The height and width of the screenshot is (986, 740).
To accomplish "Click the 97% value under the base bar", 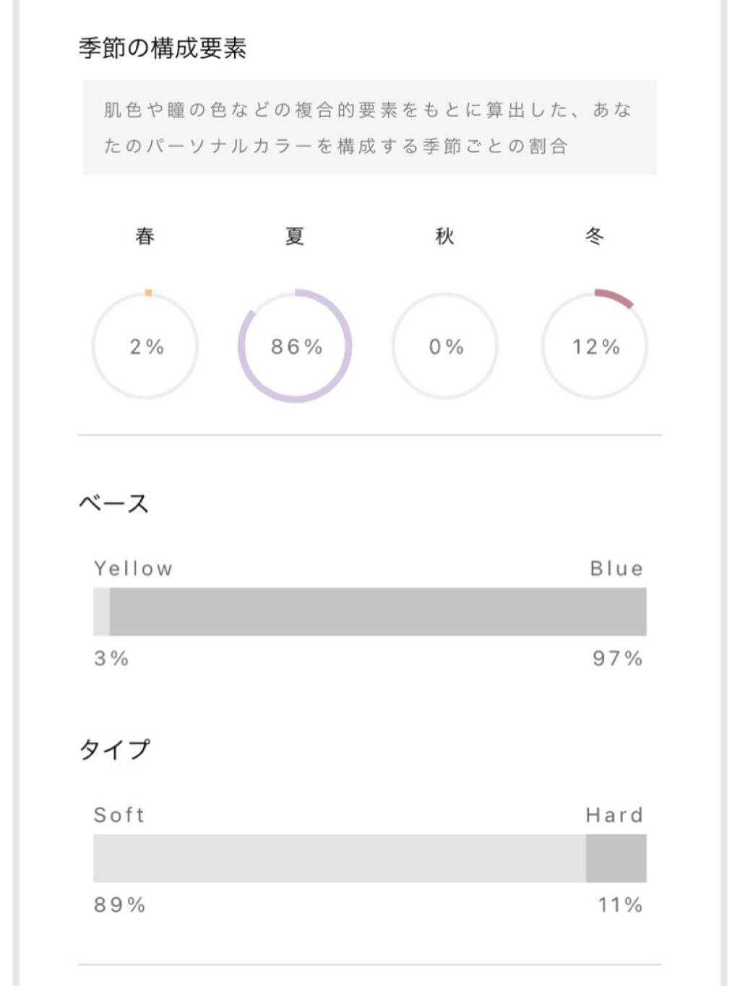I will click(618, 658).
